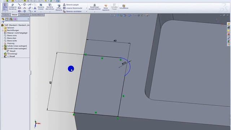This screenshot has height=130, width=231.
Task: Open Beziehungen anzeigen/löschen tool
Action: click(95, 7)
